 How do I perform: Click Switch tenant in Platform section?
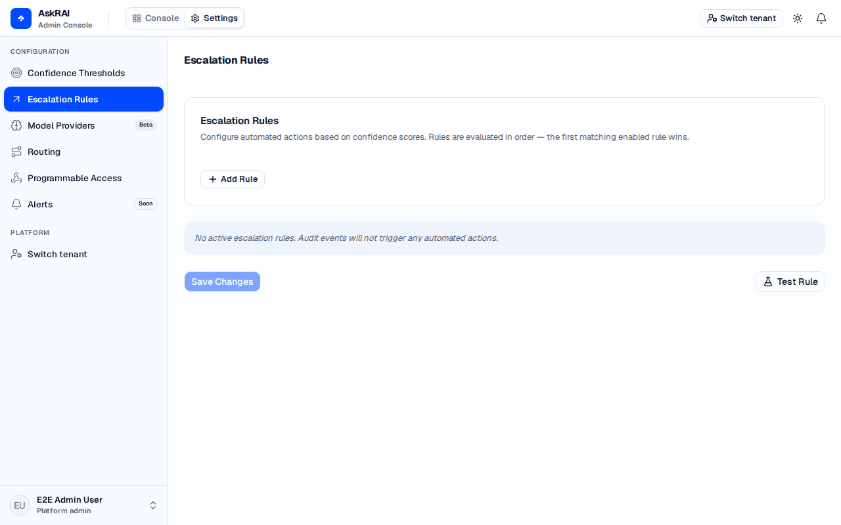[83, 254]
